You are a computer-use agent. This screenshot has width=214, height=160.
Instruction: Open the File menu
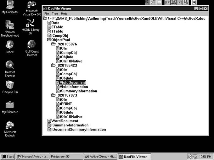(x=46, y=14)
